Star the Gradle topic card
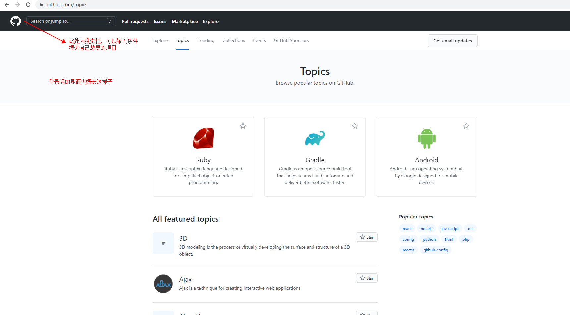 click(x=355, y=126)
